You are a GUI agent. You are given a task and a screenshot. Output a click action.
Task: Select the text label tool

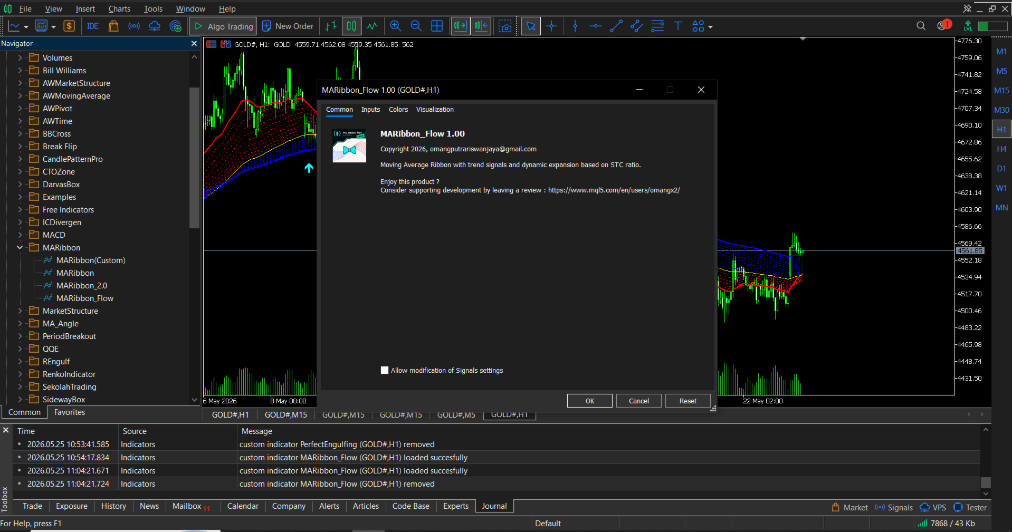click(678, 26)
